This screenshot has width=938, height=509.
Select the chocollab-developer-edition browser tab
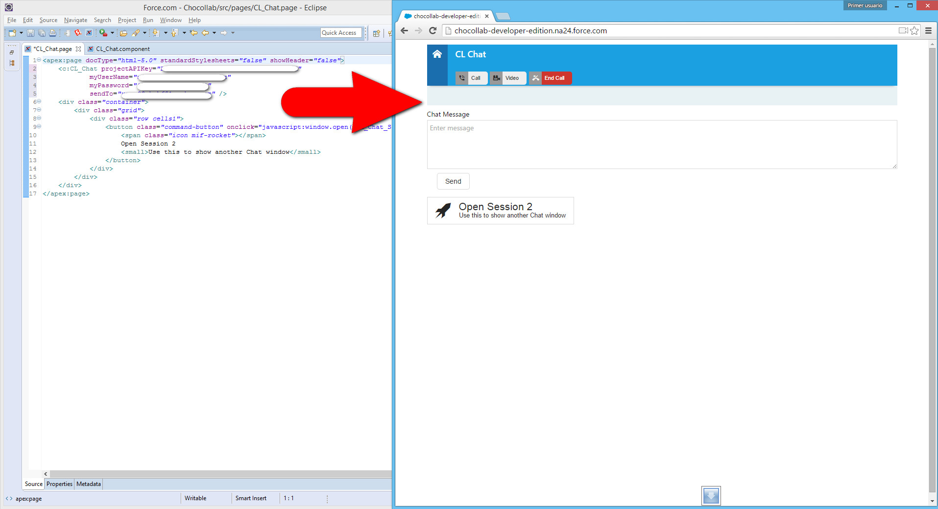[446, 16]
